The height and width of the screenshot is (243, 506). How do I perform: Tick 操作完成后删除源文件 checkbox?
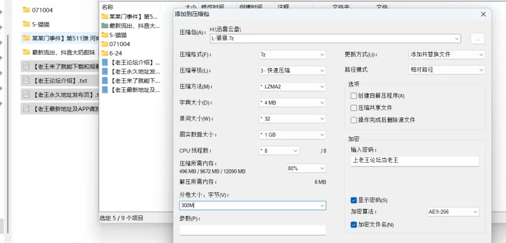354,120
